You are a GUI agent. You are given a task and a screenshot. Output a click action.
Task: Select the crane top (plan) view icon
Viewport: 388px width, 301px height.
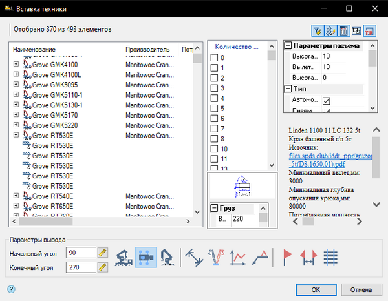coord(146,258)
